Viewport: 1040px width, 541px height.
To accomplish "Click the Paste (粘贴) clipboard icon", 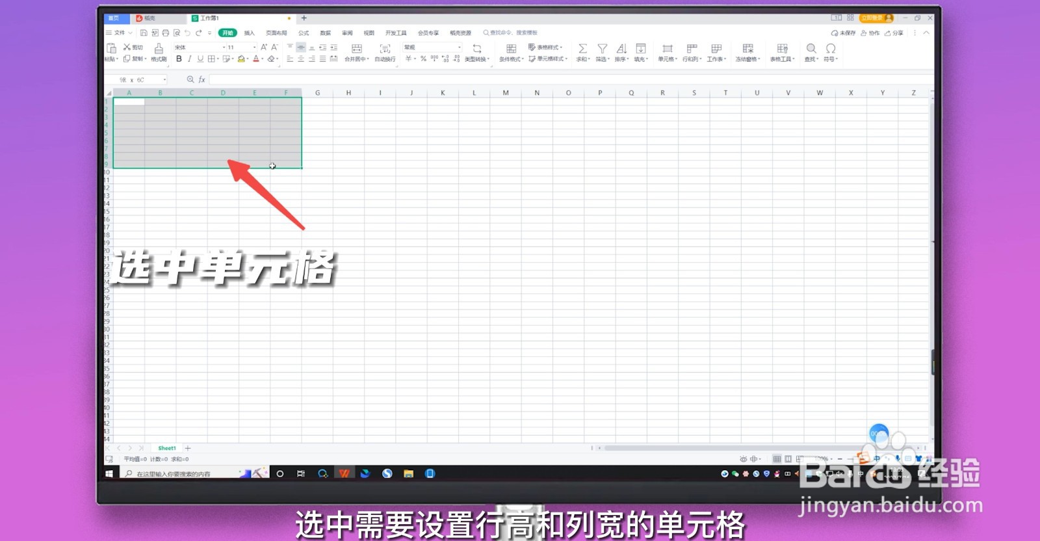I will (111, 48).
